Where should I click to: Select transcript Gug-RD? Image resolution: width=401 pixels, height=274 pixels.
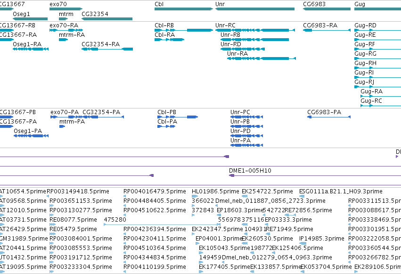pyautogui.click(x=378, y=30)
